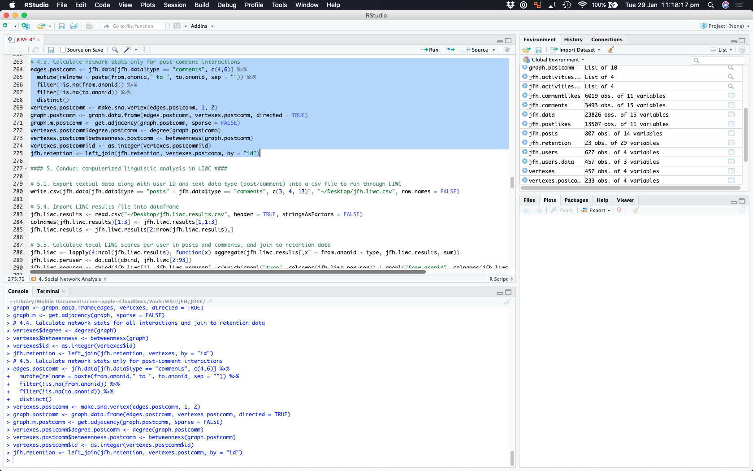Click the Run button in editor toolbar
The image size is (753, 471).
click(x=429, y=50)
